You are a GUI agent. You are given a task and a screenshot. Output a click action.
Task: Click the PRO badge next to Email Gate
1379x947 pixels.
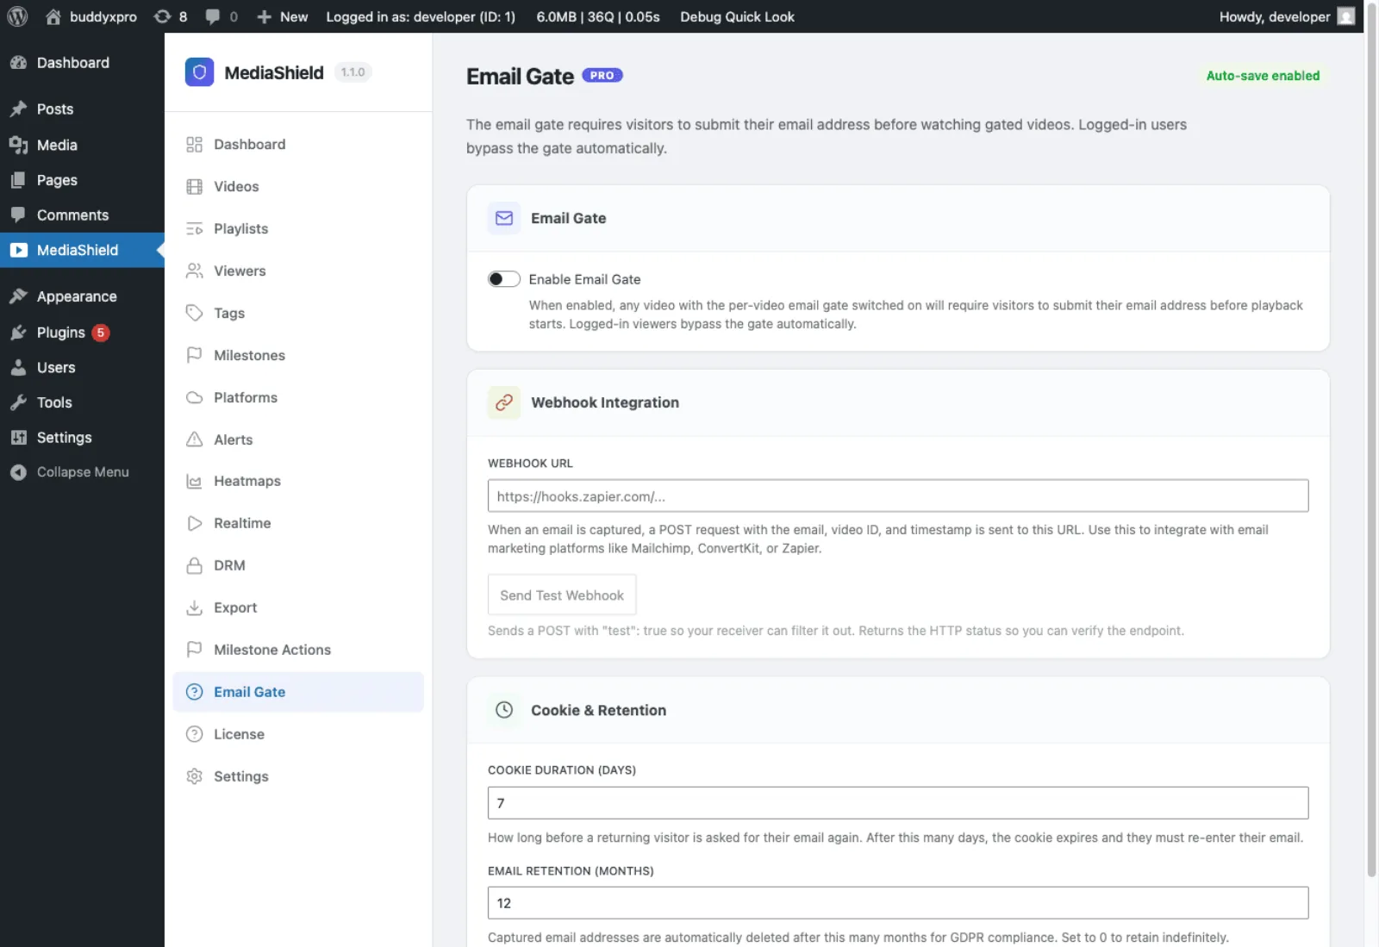pyautogui.click(x=602, y=76)
